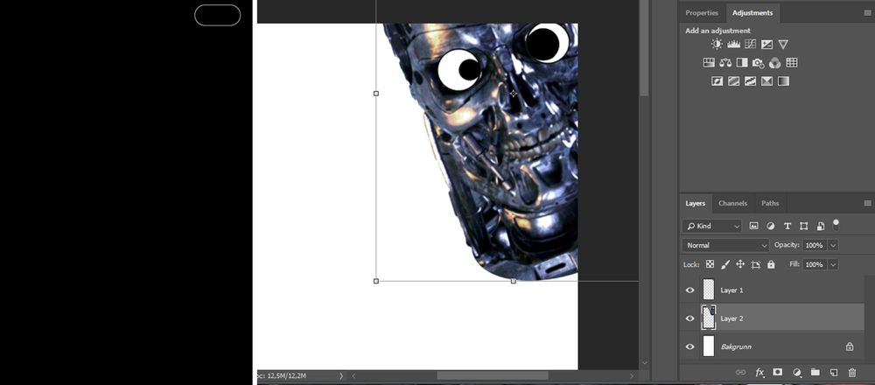Toggle layer filtering on or off
This screenshot has width=875, height=385.
click(836, 225)
